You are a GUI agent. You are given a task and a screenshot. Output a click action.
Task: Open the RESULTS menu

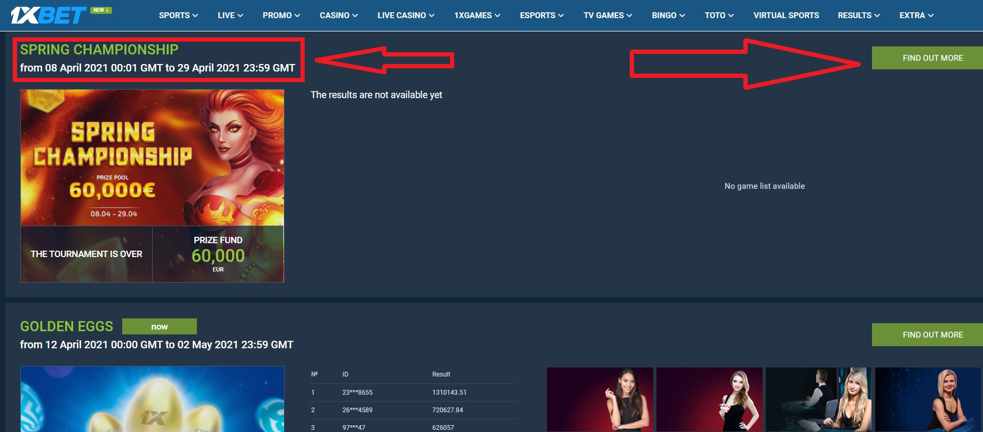point(859,15)
